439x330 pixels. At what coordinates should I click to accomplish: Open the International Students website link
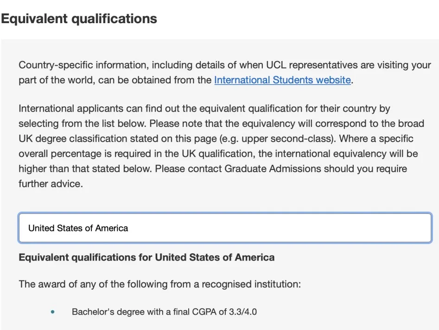[x=282, y=80]
